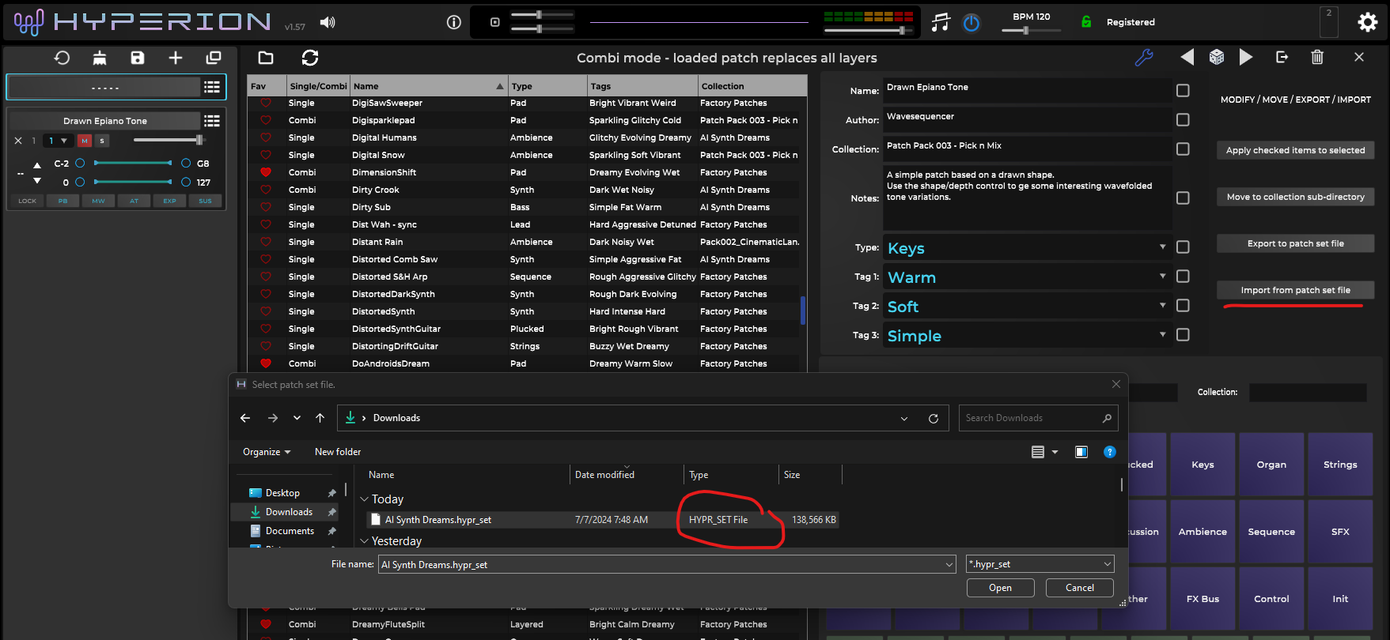Click the music note icon
Viewport: 1390px width, 640px height.
point(940,22)
